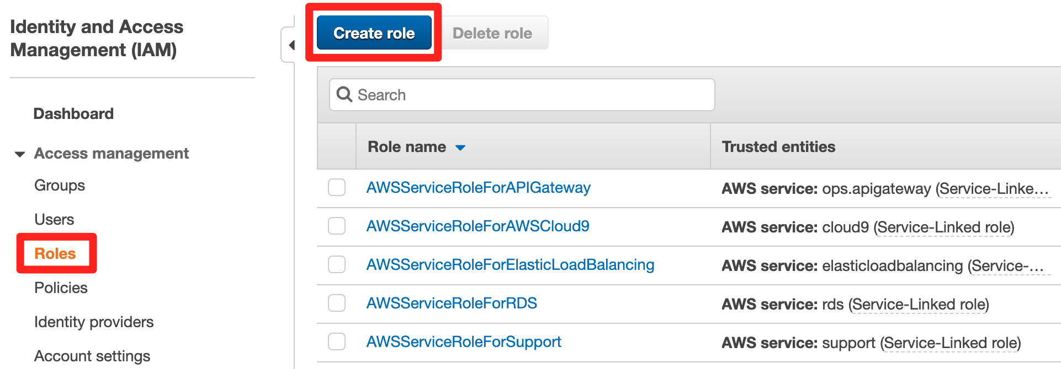The width and height of the screenshot is (1061, 369).
Task: Collapse the IAM side navigation panel arrow
Action: click(291, 45)
